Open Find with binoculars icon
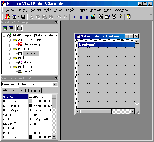This screenshot has height=142, width=154. coord(51,17)
